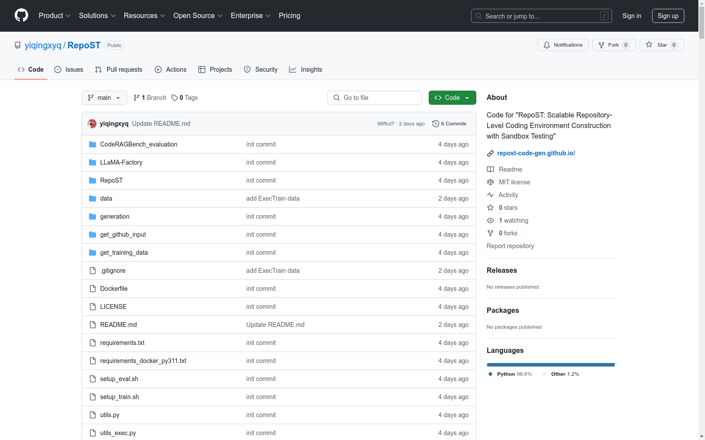Image resolution: width=705 pixels, height=440 pixels.
Task: Click the Activity pulse icon
Action: (490, 195)
